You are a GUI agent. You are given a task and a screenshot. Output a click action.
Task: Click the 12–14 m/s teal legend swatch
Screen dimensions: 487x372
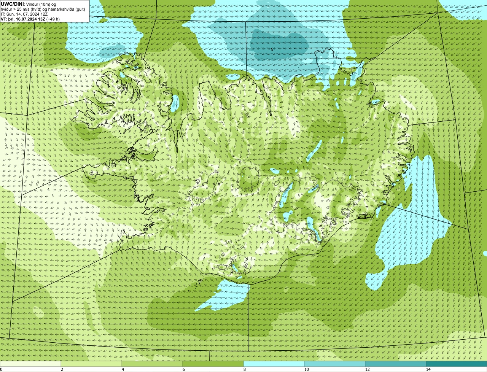(396, 364)
